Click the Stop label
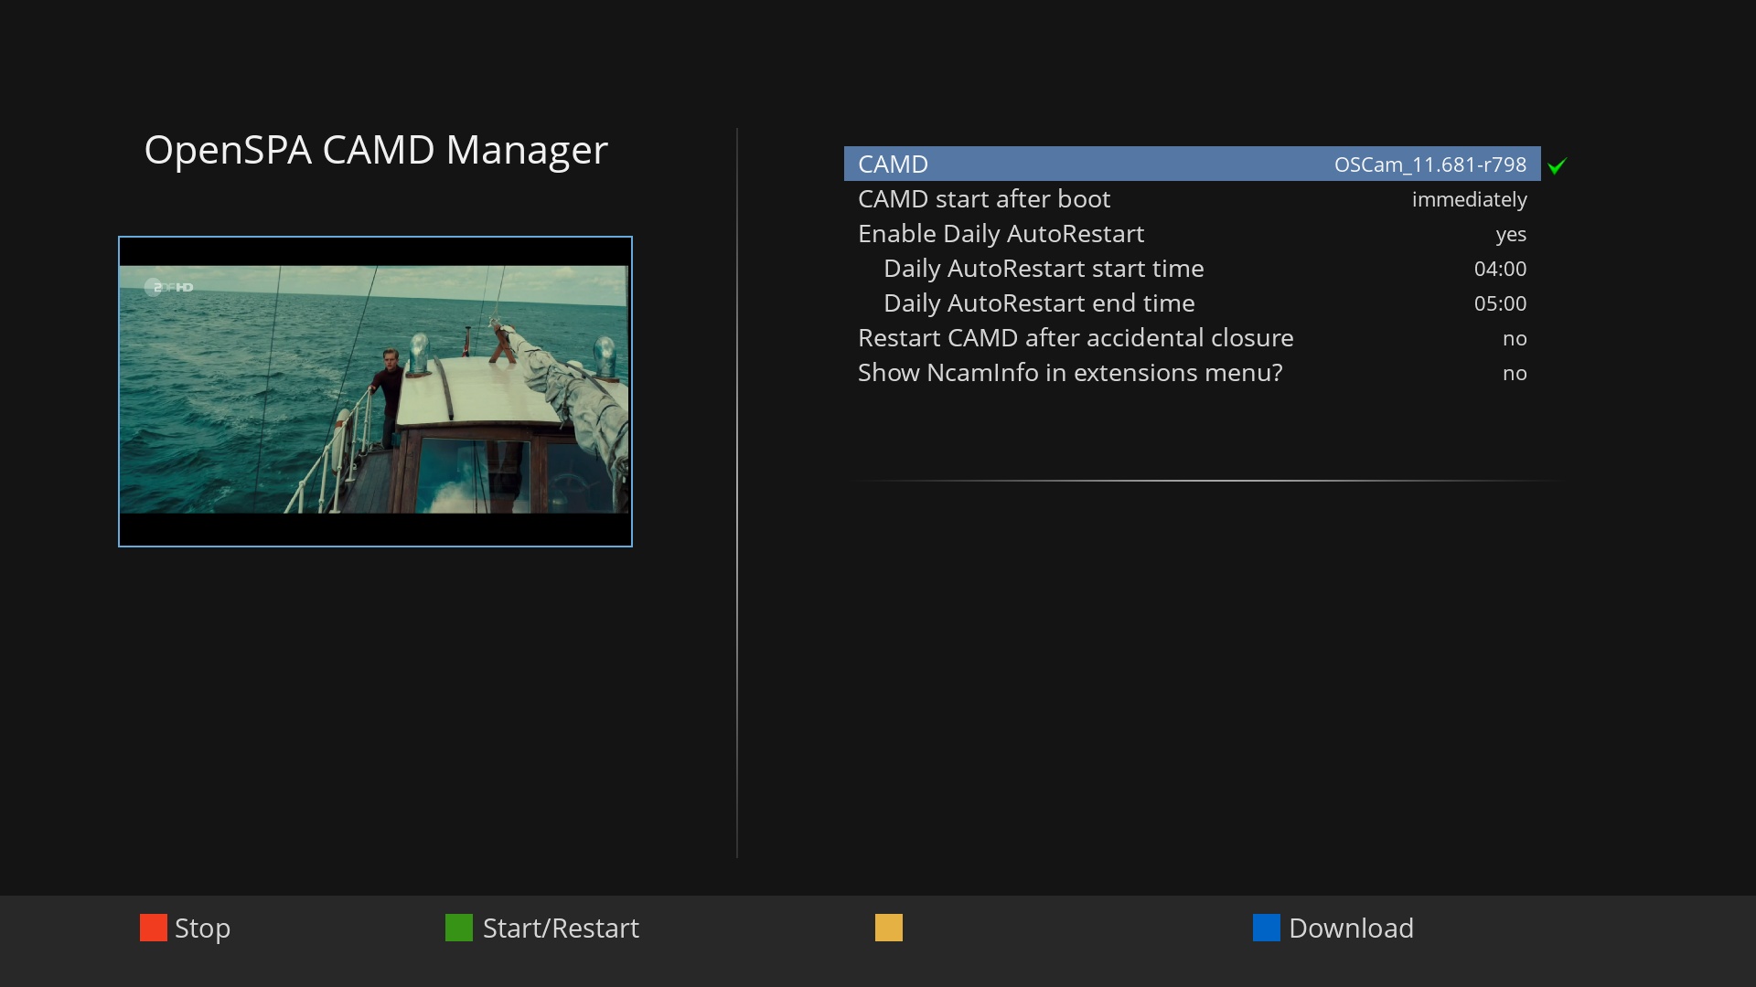 202,929
